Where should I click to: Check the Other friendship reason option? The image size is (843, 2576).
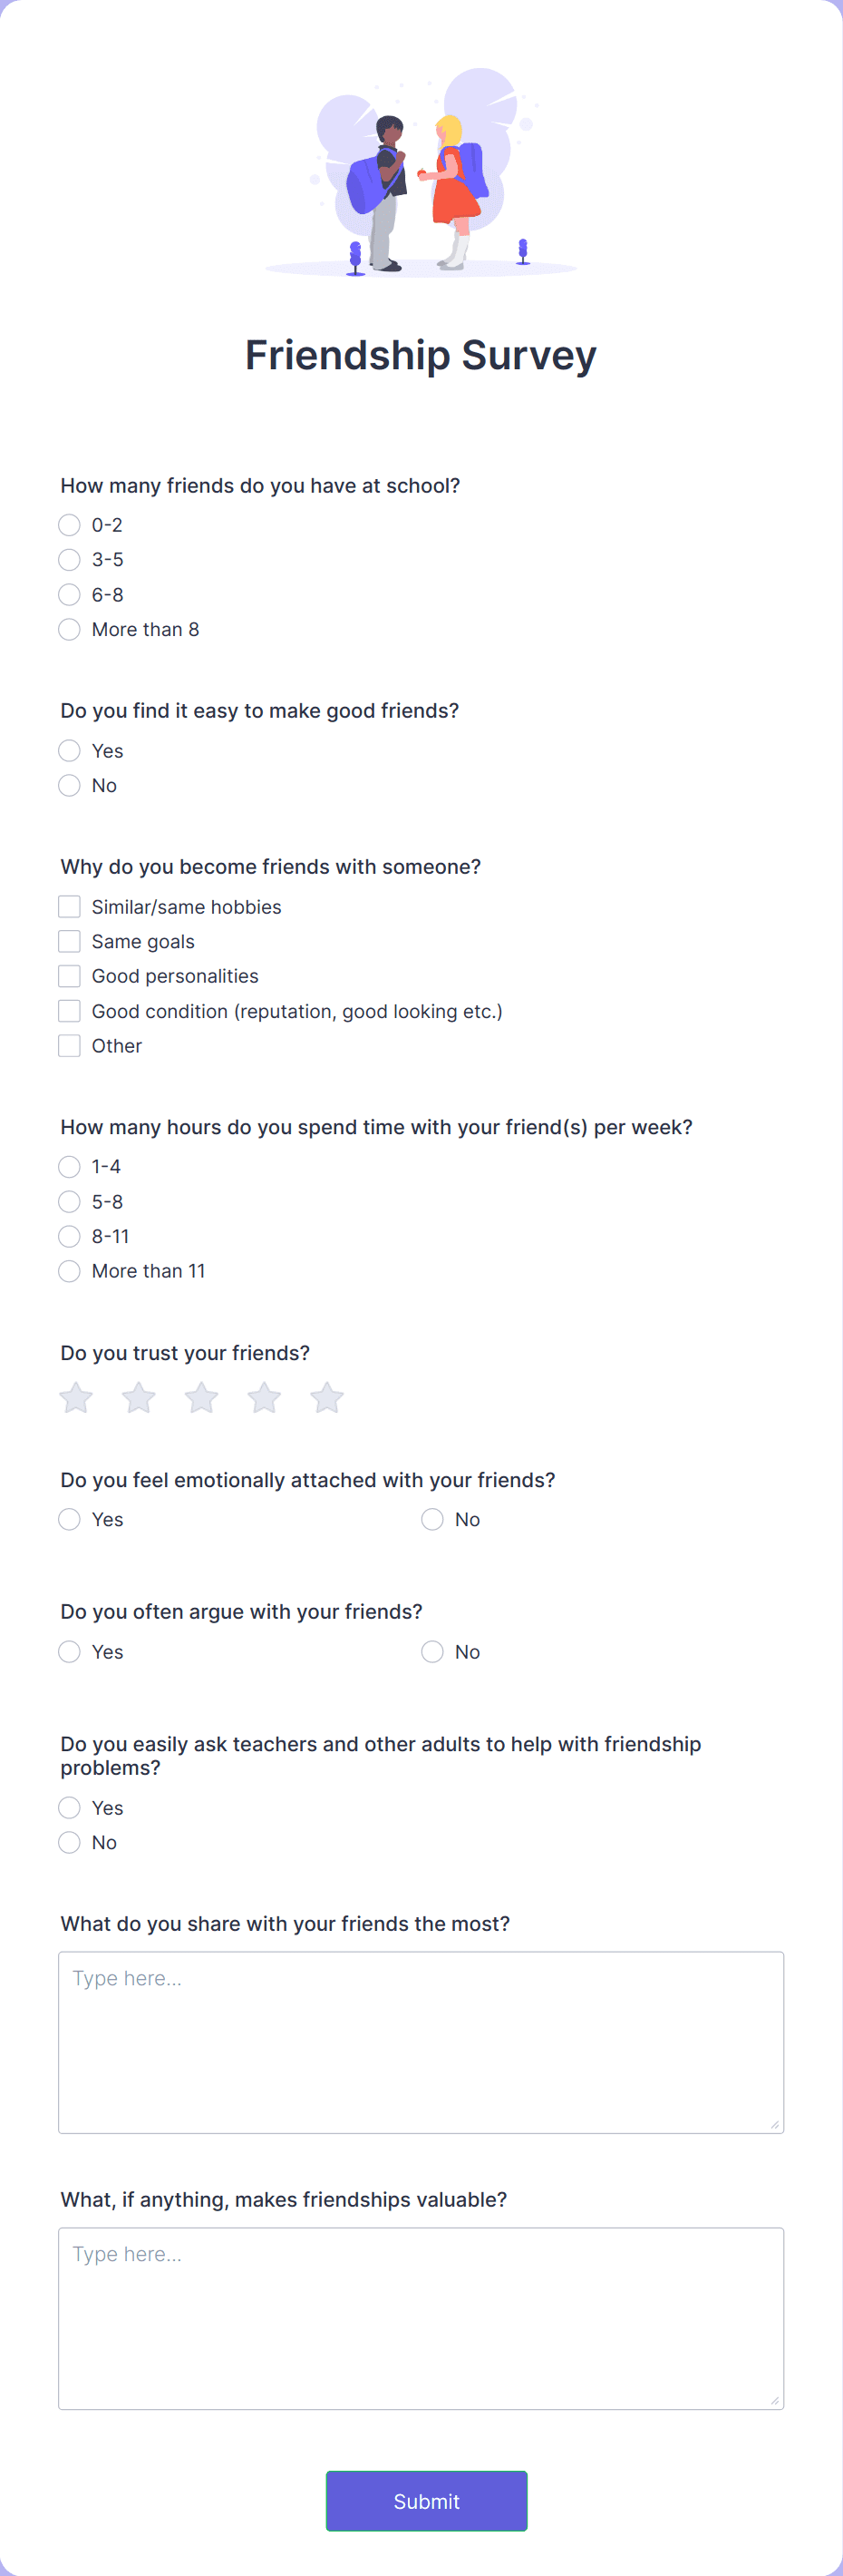click(x=69, y=1045)
